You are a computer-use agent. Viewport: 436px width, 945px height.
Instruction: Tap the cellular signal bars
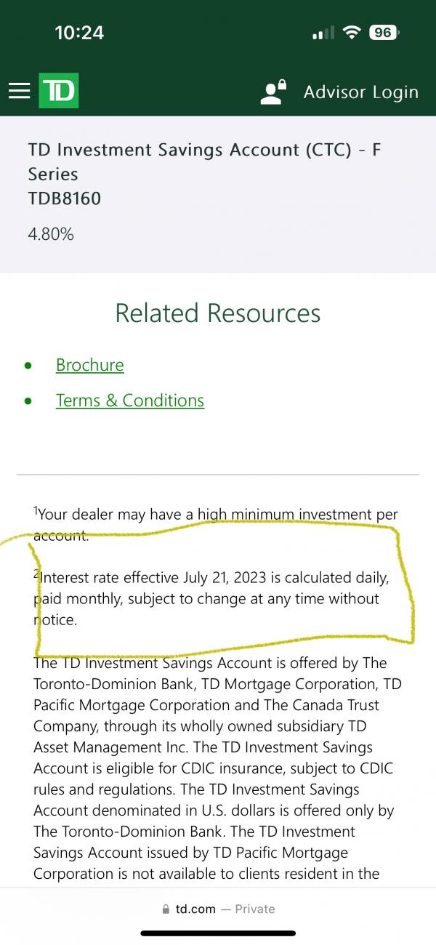[x=323, y=33]
